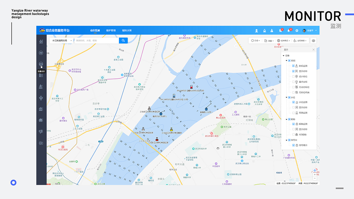Open the waveform pulse icon in the sidebar
The height and width of the screenshot is (199, 354).
coord(41,53)
